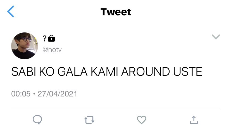Click the padlock protected-account icon
This screenshot has height=130, width=231.
[51, 38]
